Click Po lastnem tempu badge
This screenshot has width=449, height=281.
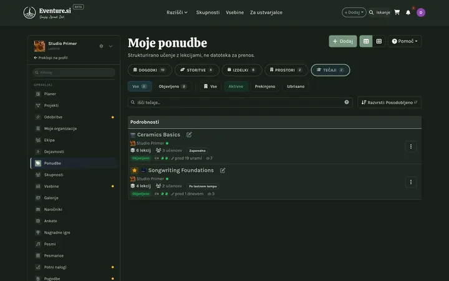203,186
